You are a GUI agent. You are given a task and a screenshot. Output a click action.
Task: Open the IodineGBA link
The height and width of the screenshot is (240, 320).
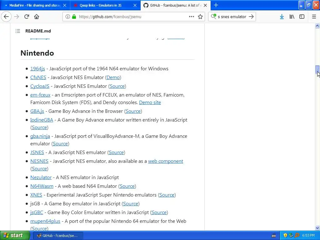click(x=42, y=120)
